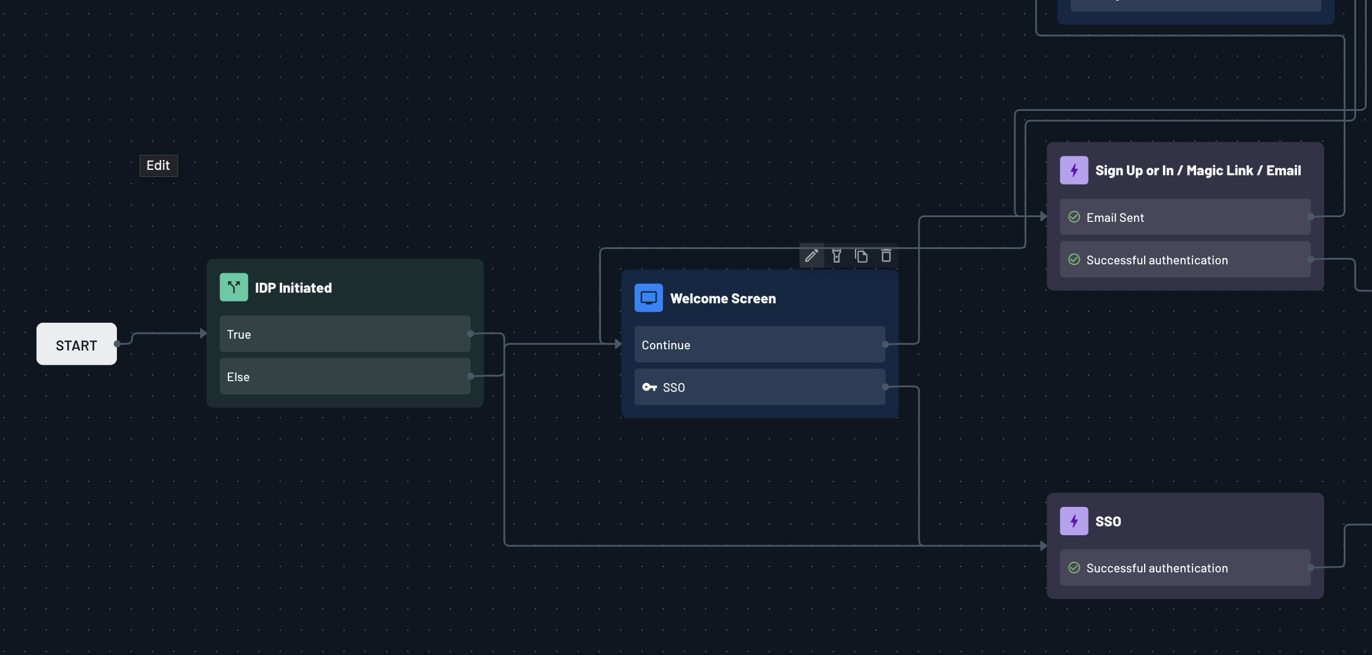
Task: Click the lightning icon of Sign Up or In node
Action: point(1074,171)
